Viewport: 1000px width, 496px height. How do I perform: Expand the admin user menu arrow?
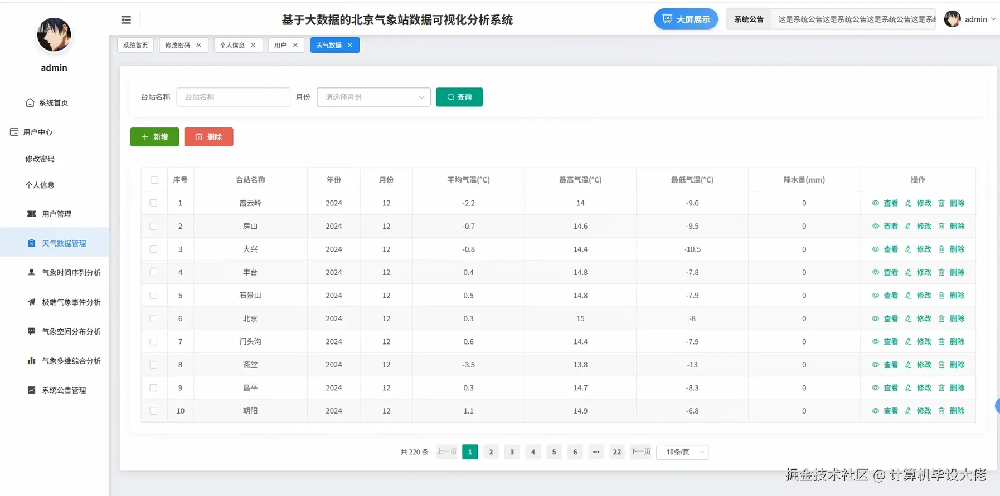pos(993,19)
